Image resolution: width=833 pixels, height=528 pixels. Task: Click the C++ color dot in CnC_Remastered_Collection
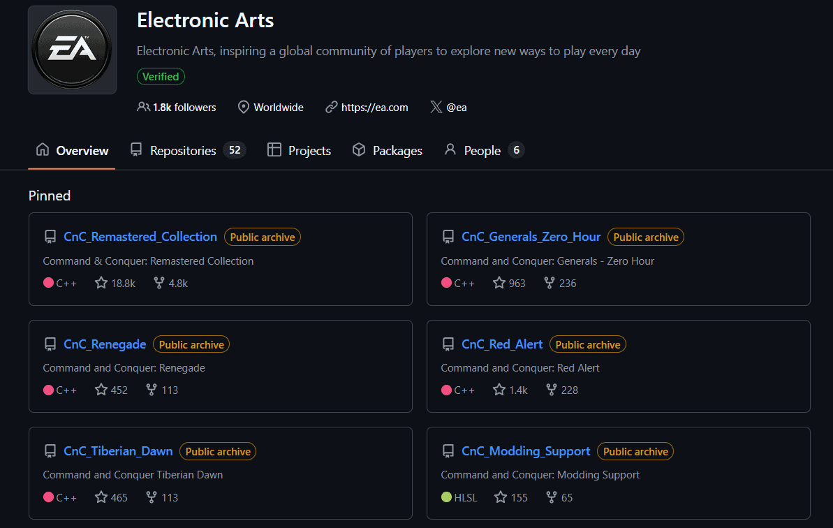[x=48, y=283]
